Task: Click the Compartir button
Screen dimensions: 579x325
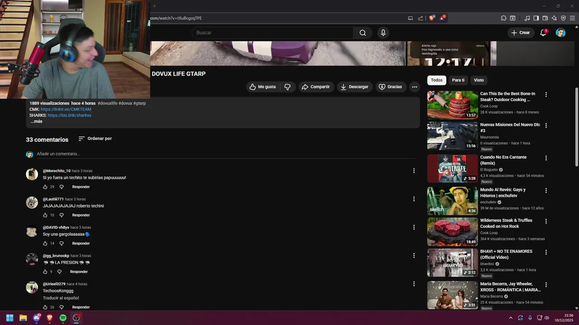Action: 316,87
